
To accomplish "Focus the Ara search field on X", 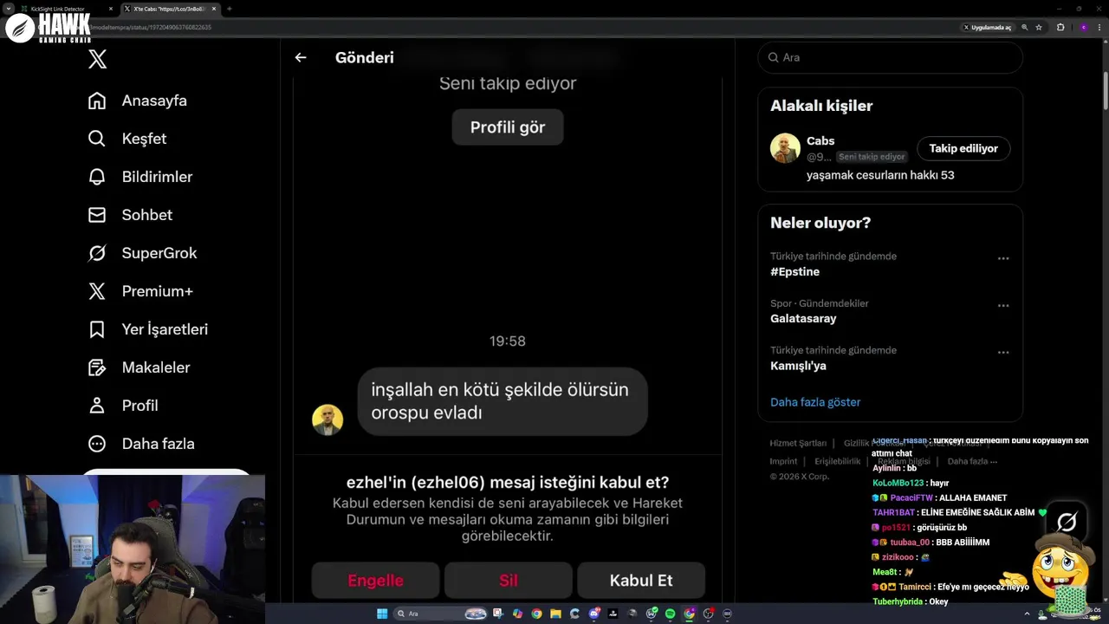I will point(891,57).
